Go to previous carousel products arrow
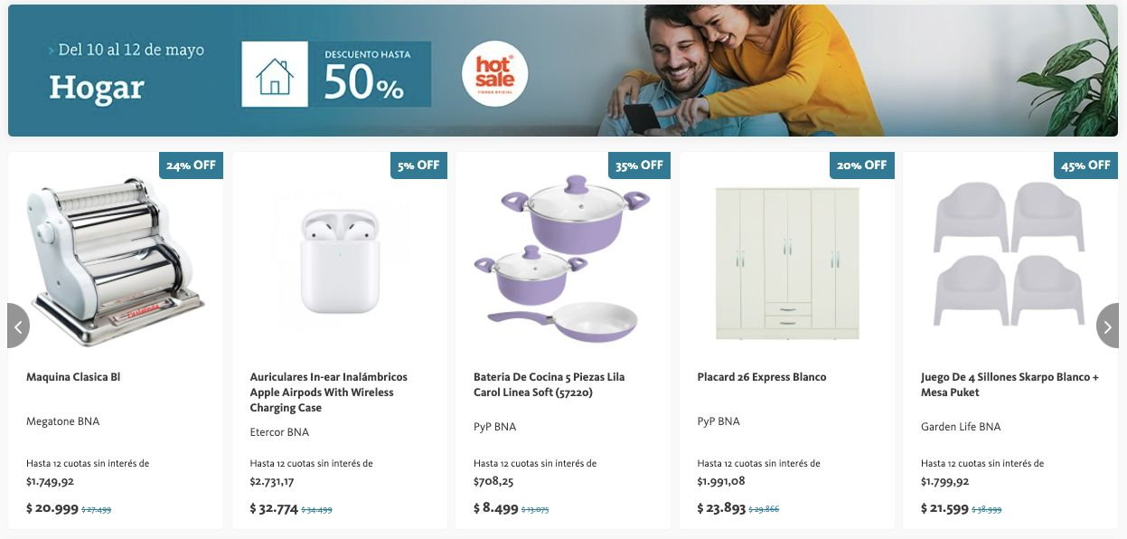Image resolution: width=1127 pixels, height=539 pixels. coord(18,326)
